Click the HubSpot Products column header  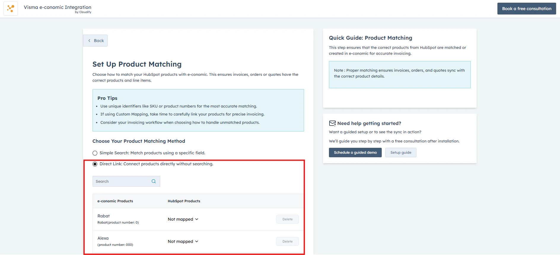[x=184, y=201]
